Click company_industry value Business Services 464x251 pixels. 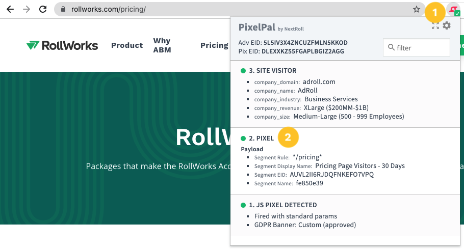[x=331, y=99]
